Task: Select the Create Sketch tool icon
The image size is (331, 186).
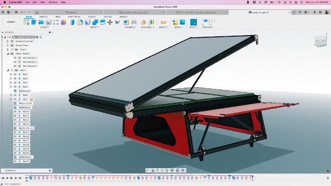Action: (26, 22)
